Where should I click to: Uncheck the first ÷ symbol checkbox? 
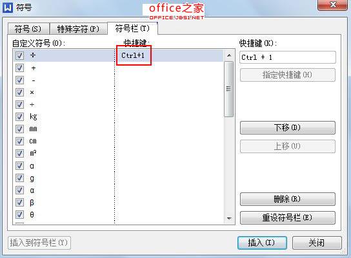point(19,55)
